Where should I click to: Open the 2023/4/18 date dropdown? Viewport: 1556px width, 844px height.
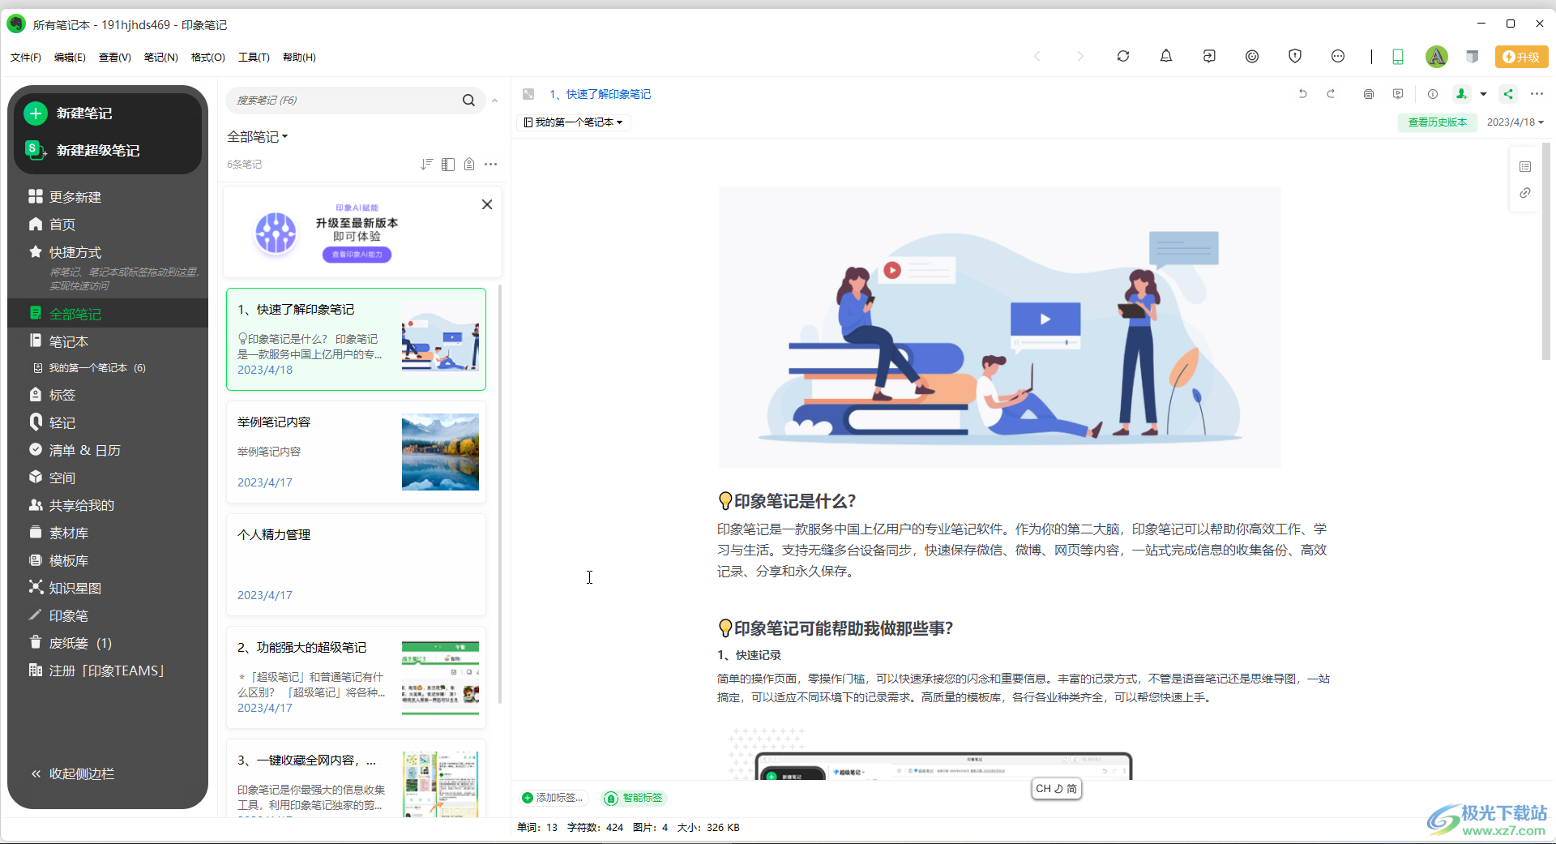[x=1515, y=122]
